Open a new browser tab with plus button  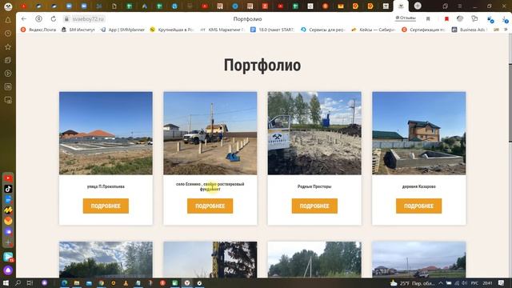pyautogui.click(x=418, y=6)
